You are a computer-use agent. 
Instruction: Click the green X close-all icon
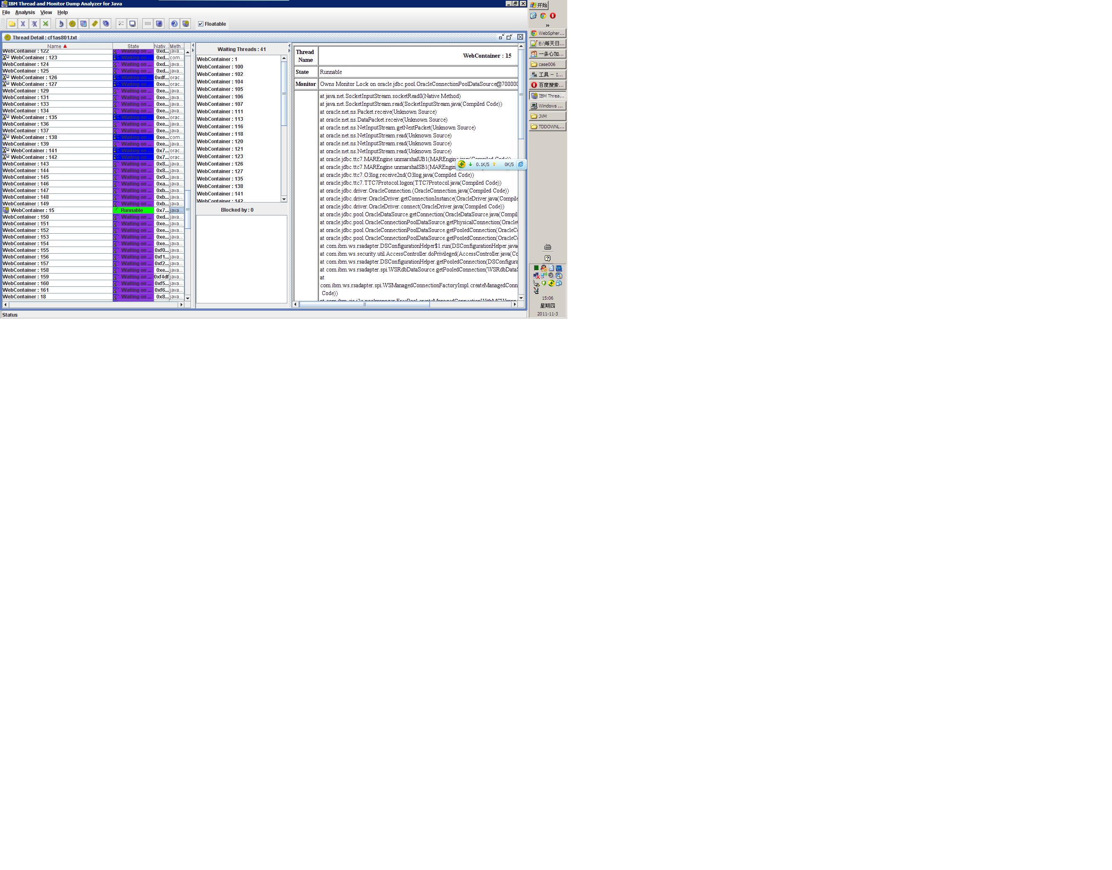click(x=46, y=23)
